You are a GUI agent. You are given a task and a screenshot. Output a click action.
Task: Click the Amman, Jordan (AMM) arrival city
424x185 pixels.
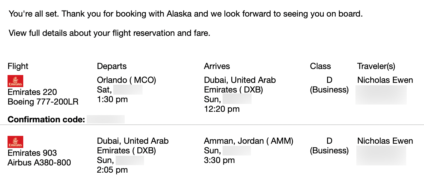(249, 141)
